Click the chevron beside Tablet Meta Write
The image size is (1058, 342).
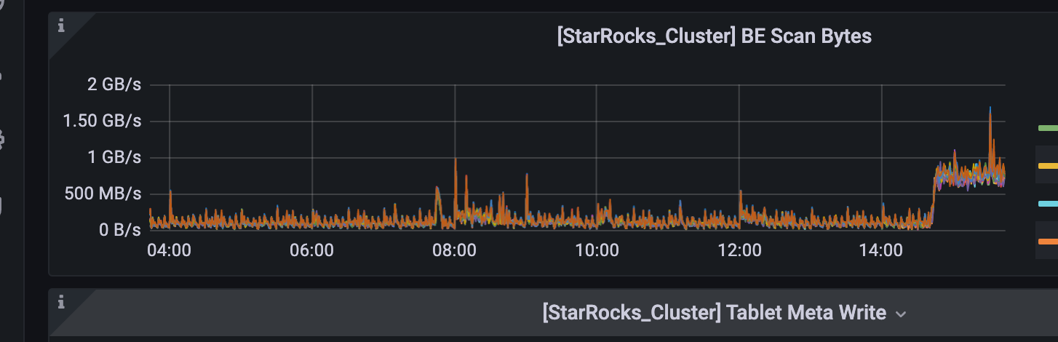pyautogui.click(x=901, y=314)
